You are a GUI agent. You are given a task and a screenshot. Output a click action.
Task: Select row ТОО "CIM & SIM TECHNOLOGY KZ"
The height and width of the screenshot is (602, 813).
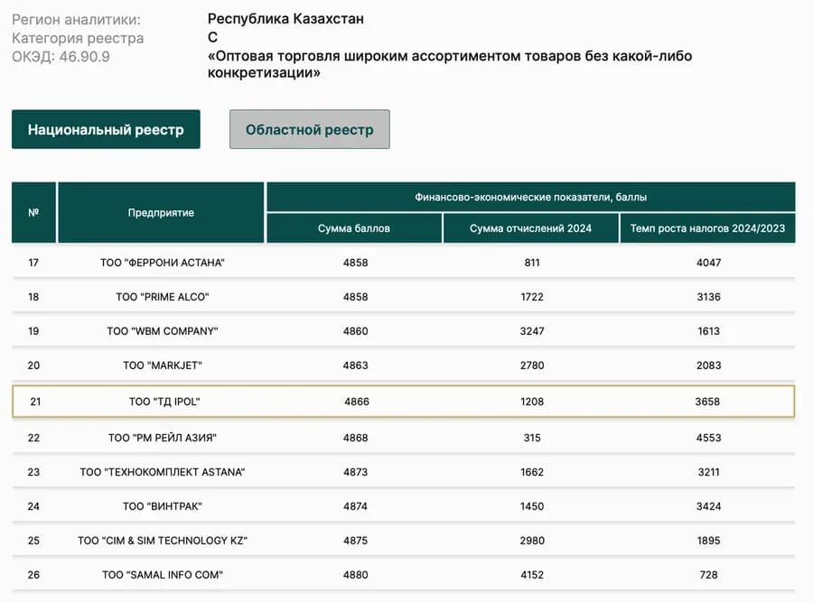point(404,541)
